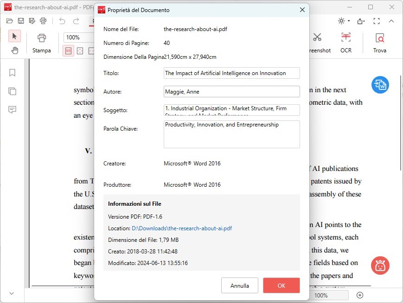Click the floating translate/convert circle icon
This screenshot has height=303, width=403.
(x=380, y=85)
